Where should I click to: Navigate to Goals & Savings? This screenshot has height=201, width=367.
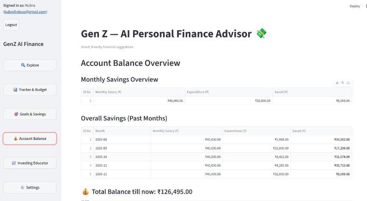[x=30, y=114]
